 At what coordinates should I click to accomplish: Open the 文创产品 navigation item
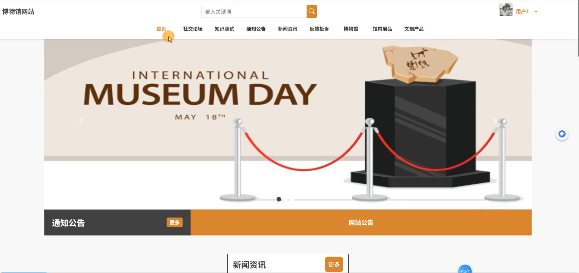click(414, 29)
